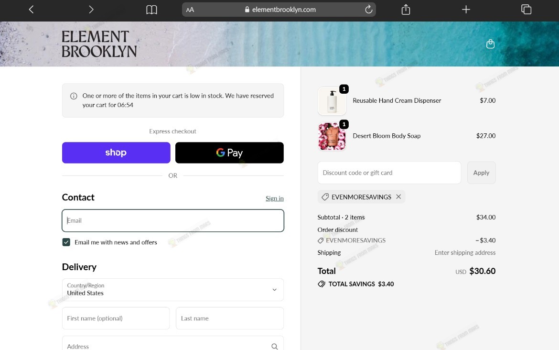The width and height of the screenshot is (559, 350).
Task: Expand the Country/Region dropdown
Action: [x=173, y=290]
